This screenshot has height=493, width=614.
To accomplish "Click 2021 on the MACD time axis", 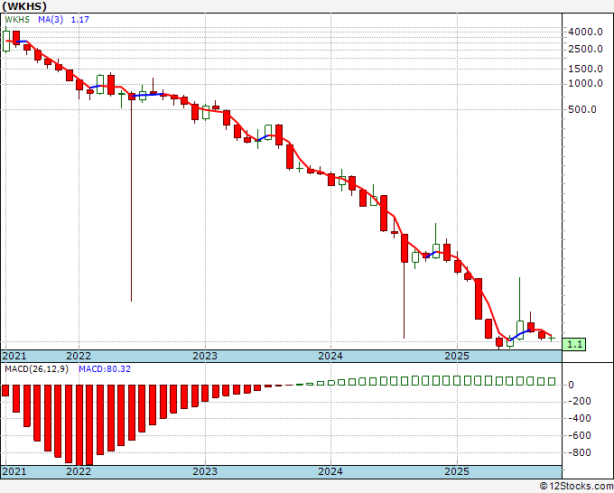I will tap(14, 471).
